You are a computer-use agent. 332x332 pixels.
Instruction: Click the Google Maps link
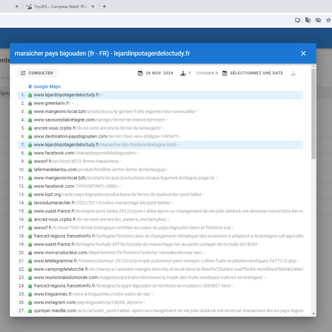[47, 86]
